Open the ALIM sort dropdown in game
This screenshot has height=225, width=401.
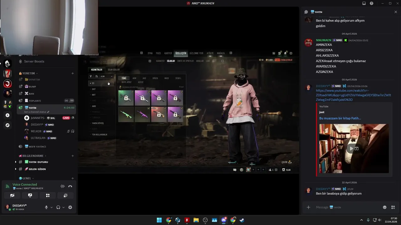click(x=107, y=76)
